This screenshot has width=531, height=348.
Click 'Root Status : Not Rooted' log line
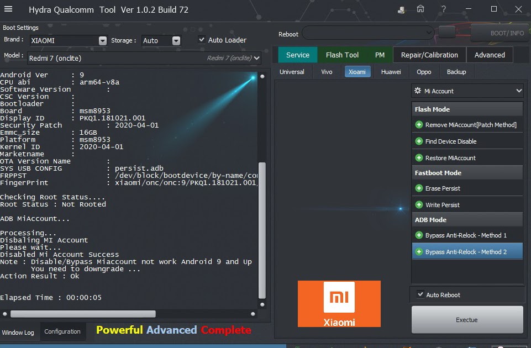tap(53, 204)
